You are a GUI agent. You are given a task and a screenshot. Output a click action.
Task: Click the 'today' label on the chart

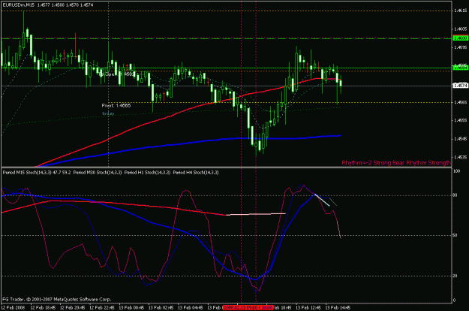108,113
